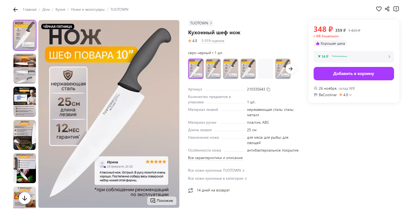Viewport: 412px width, 219px height.
Task: Go to Кухня breadcrumb
Action: point(60,9)
